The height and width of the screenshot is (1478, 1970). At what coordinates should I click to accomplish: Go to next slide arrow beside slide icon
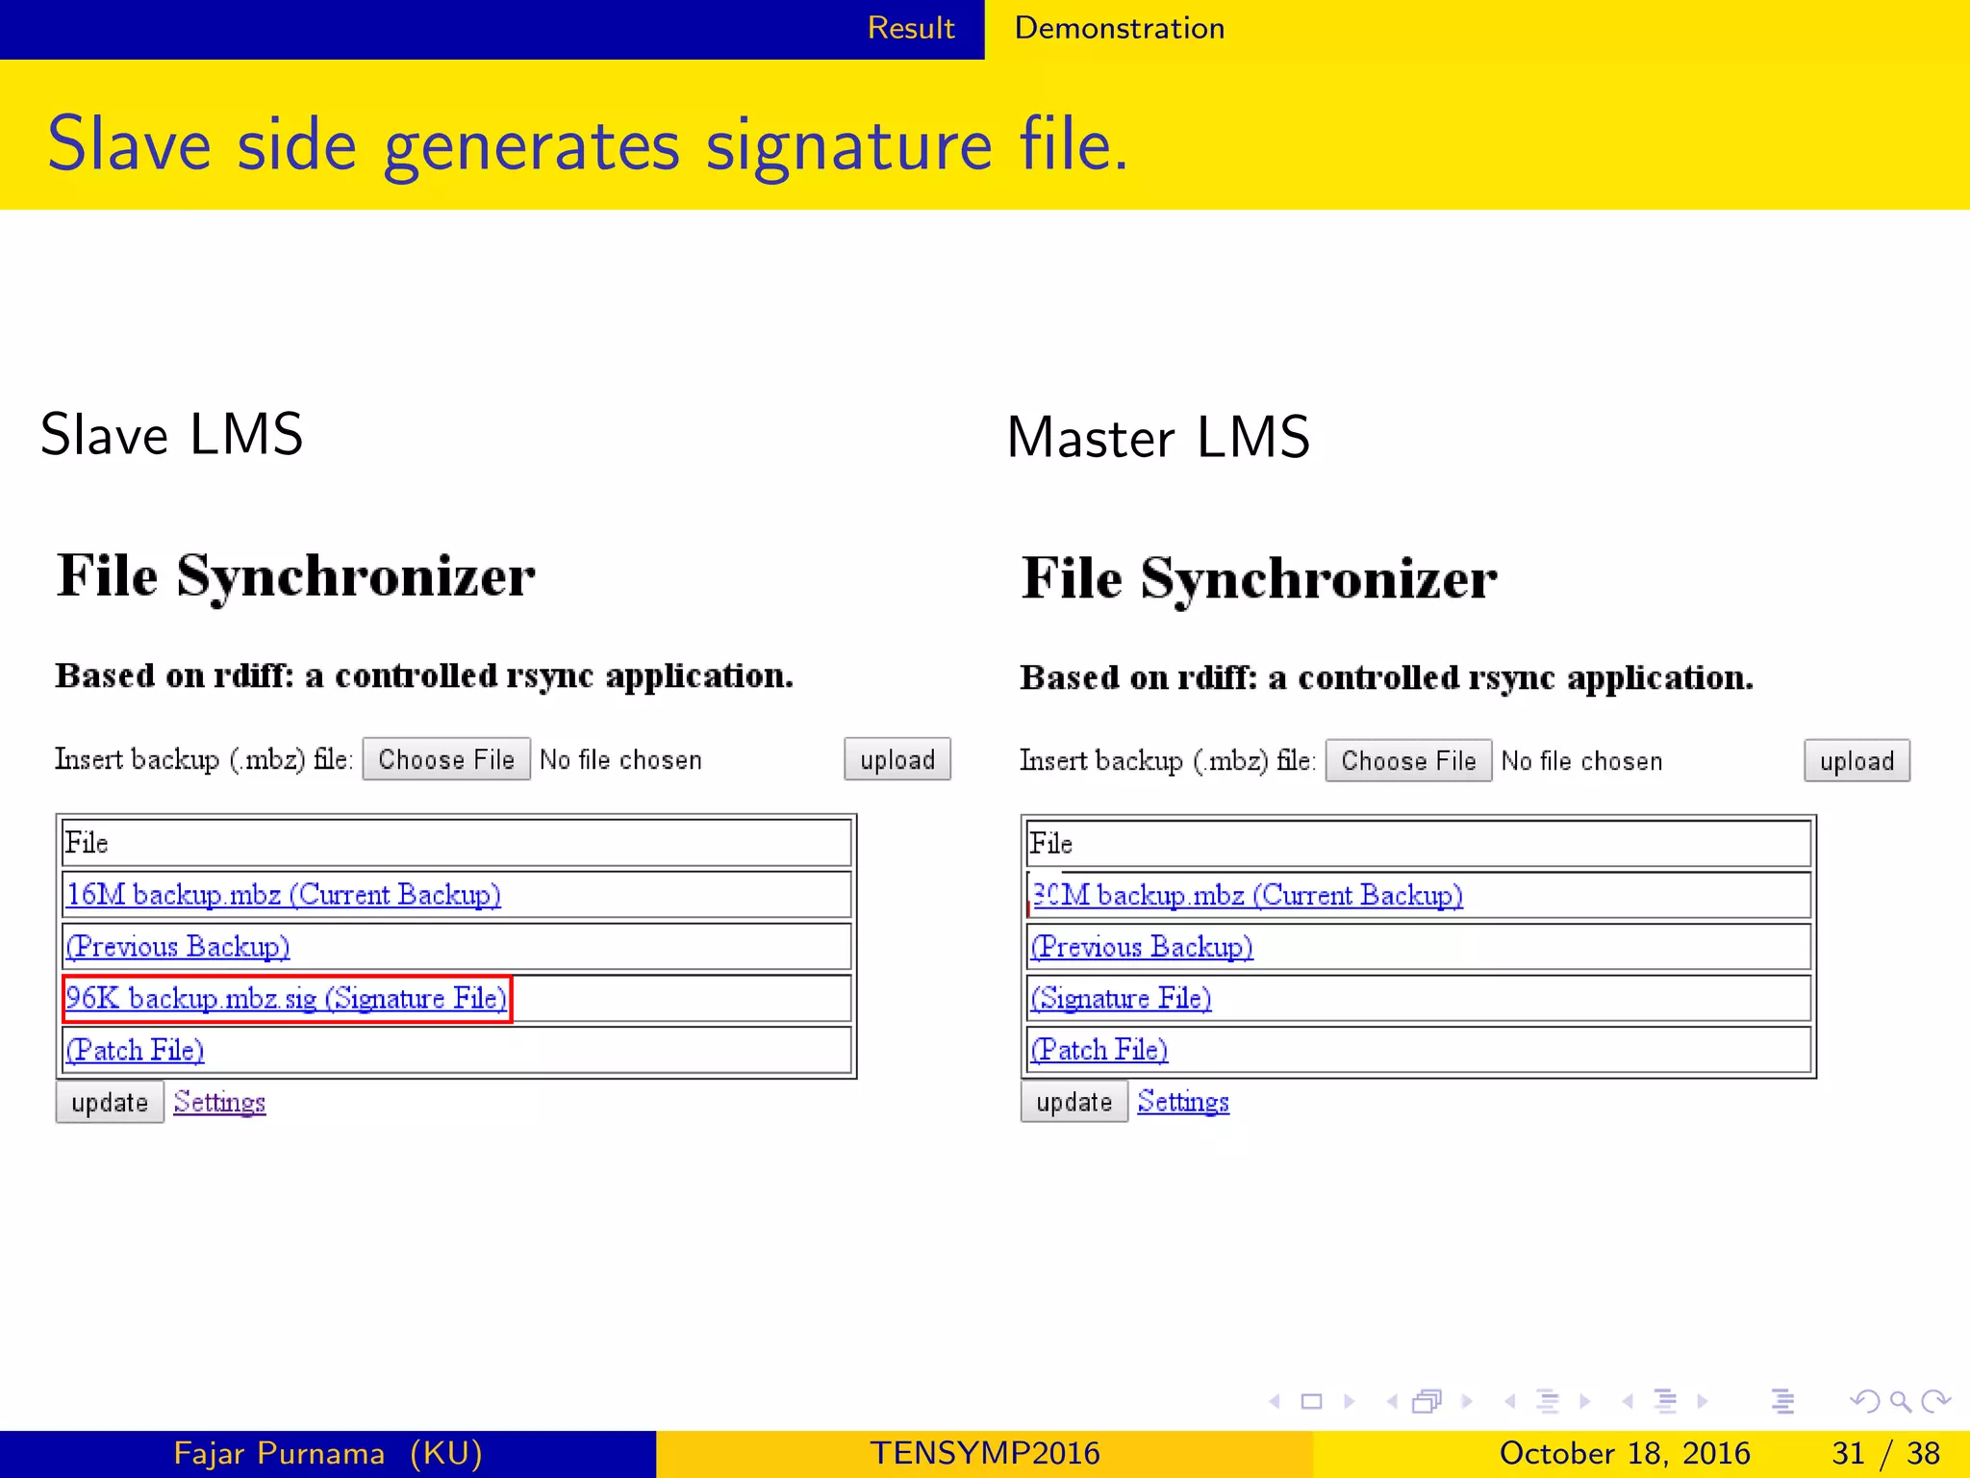point(1349,1401)
